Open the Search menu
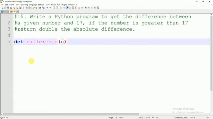 click(12, 5)
